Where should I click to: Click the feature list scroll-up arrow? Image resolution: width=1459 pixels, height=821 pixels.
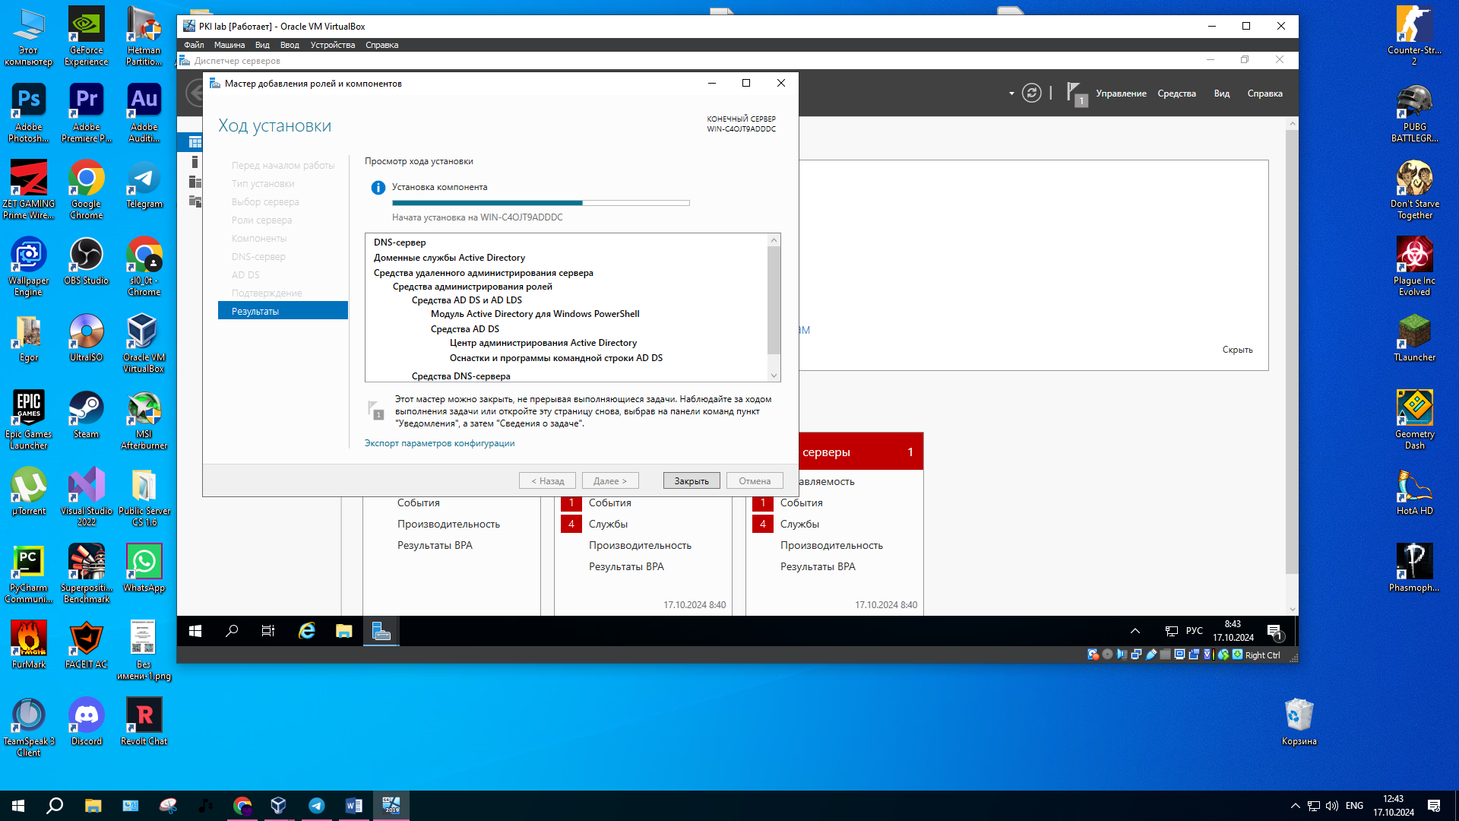774,240
